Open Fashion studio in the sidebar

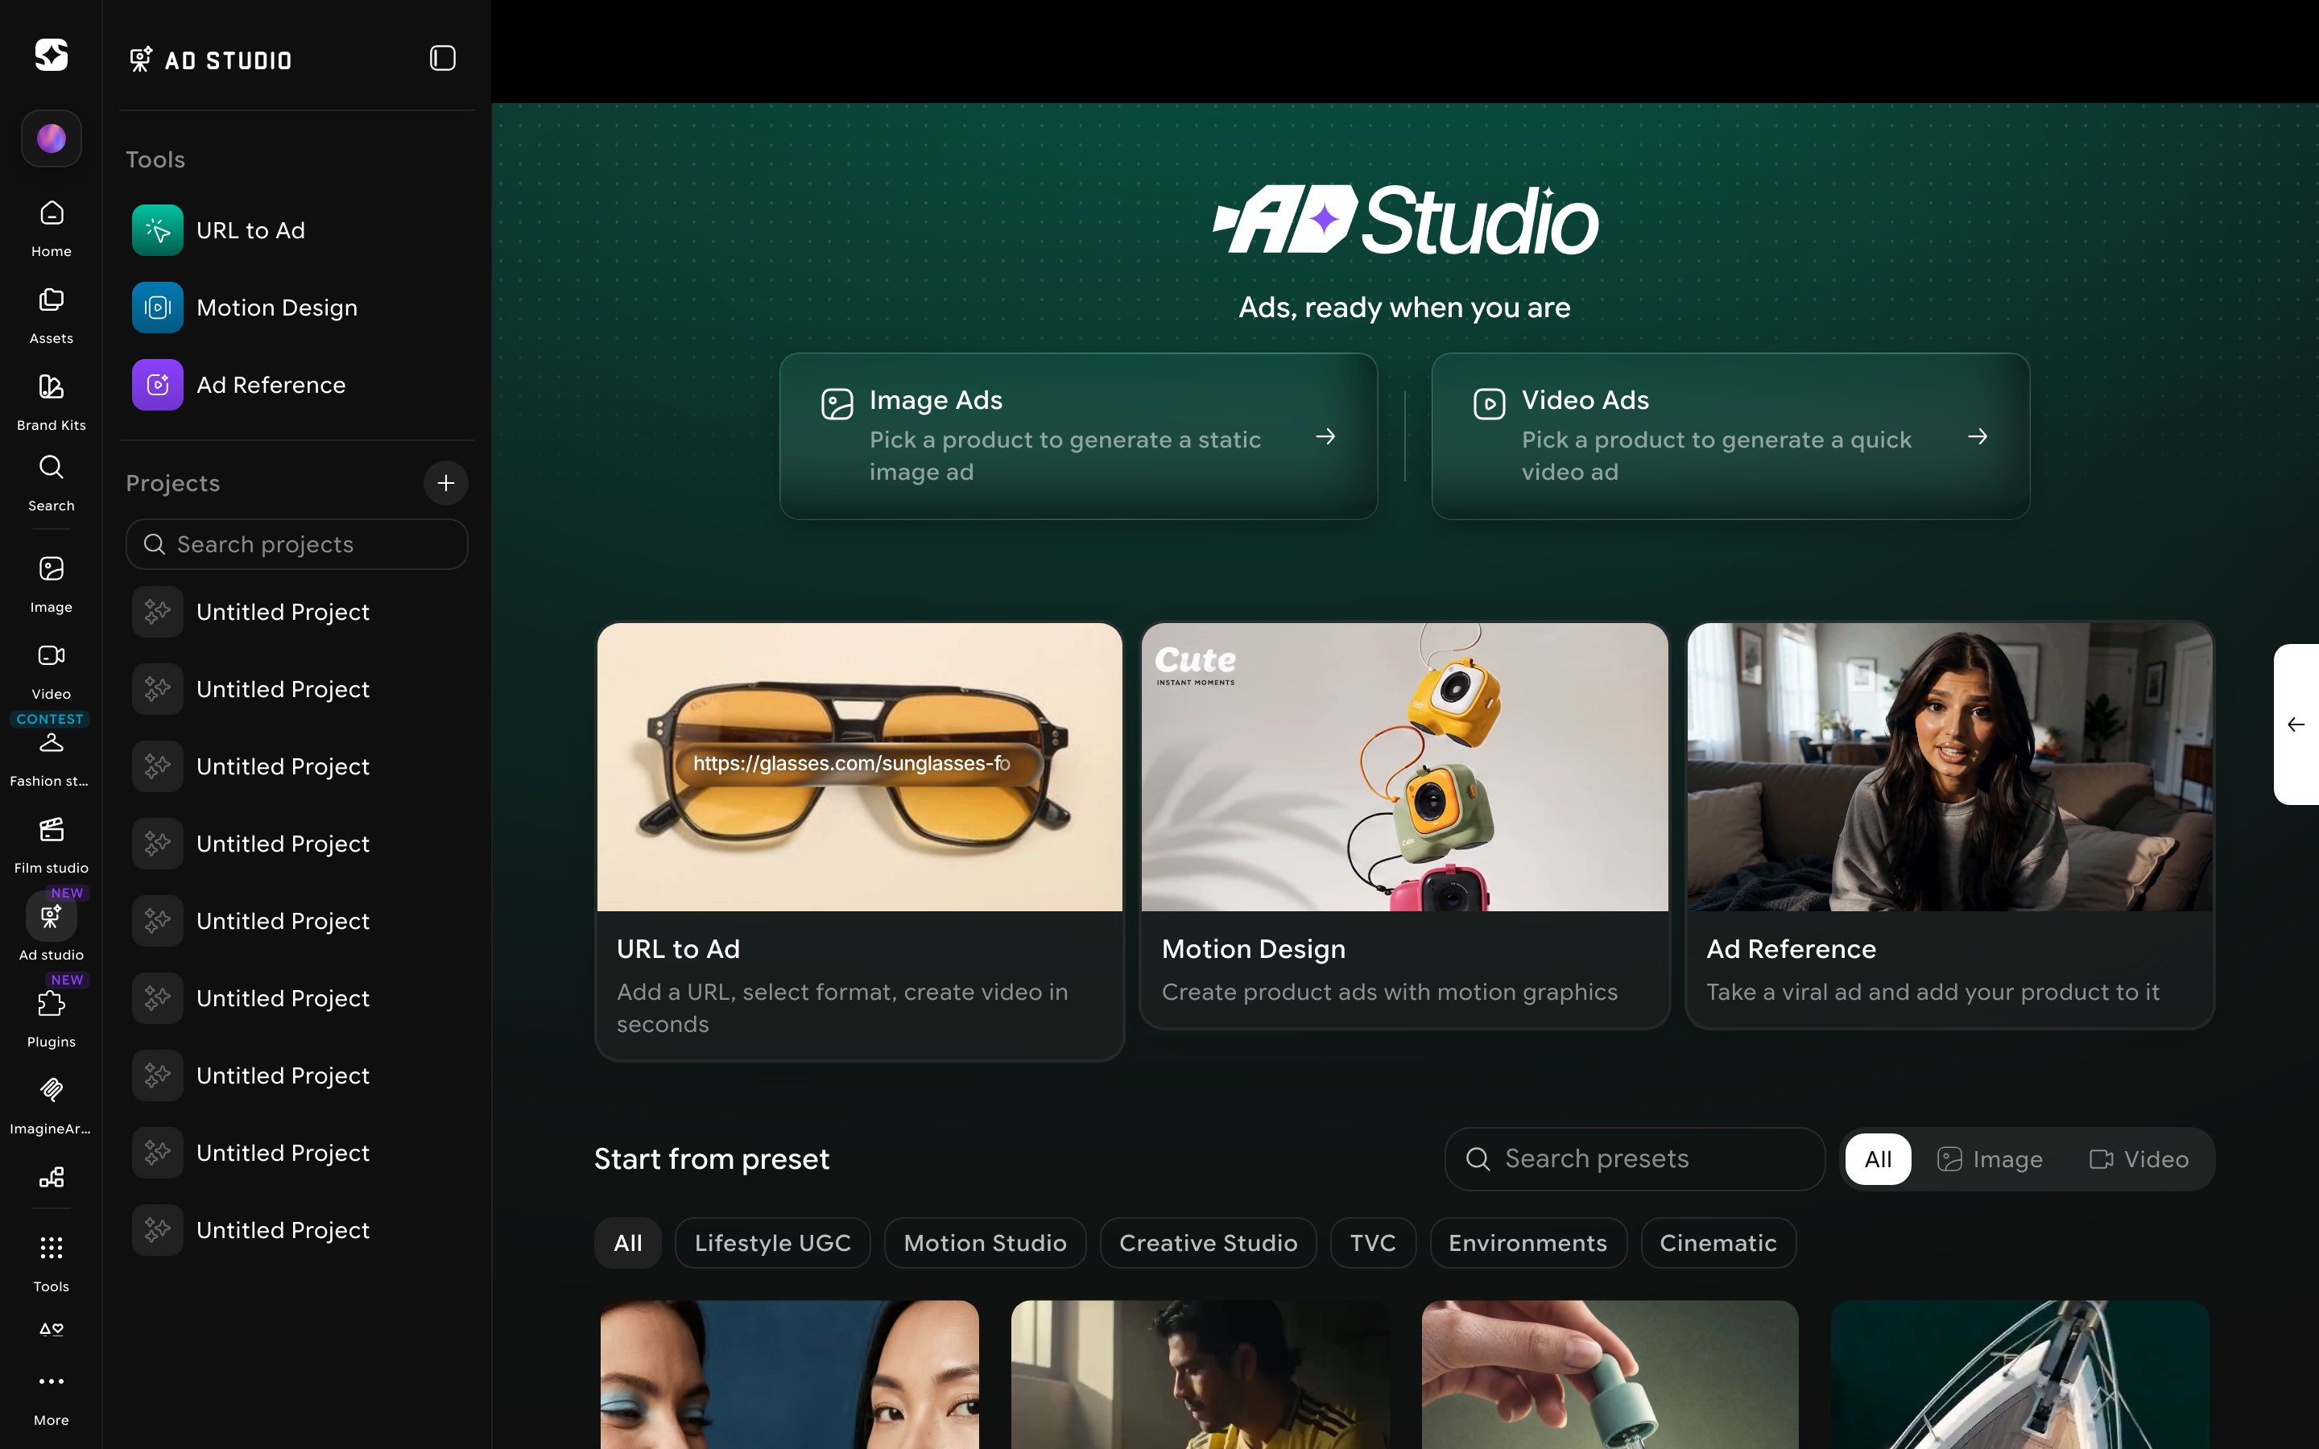(x=51, y=758)
